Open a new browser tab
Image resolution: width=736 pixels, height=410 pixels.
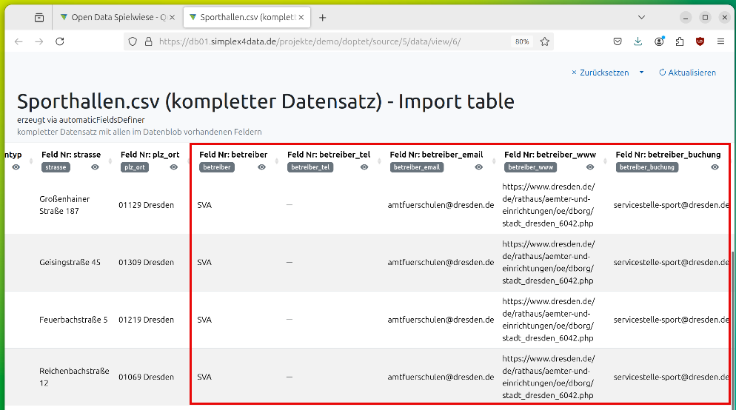(323, 17)
